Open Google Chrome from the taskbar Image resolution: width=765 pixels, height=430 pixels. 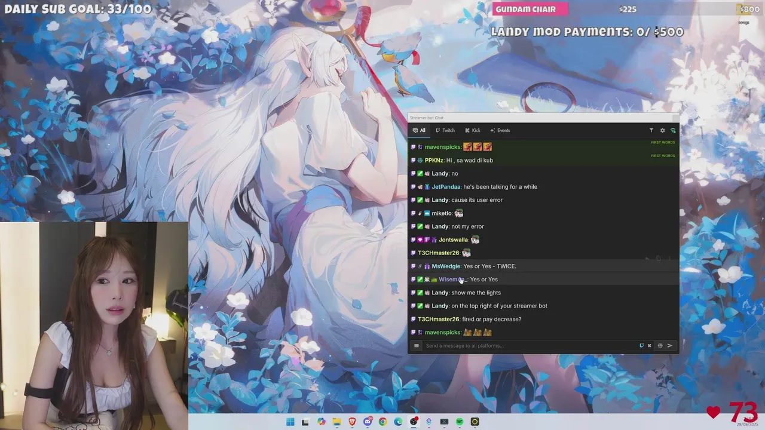pyautogui.click(x=382, y=422)
